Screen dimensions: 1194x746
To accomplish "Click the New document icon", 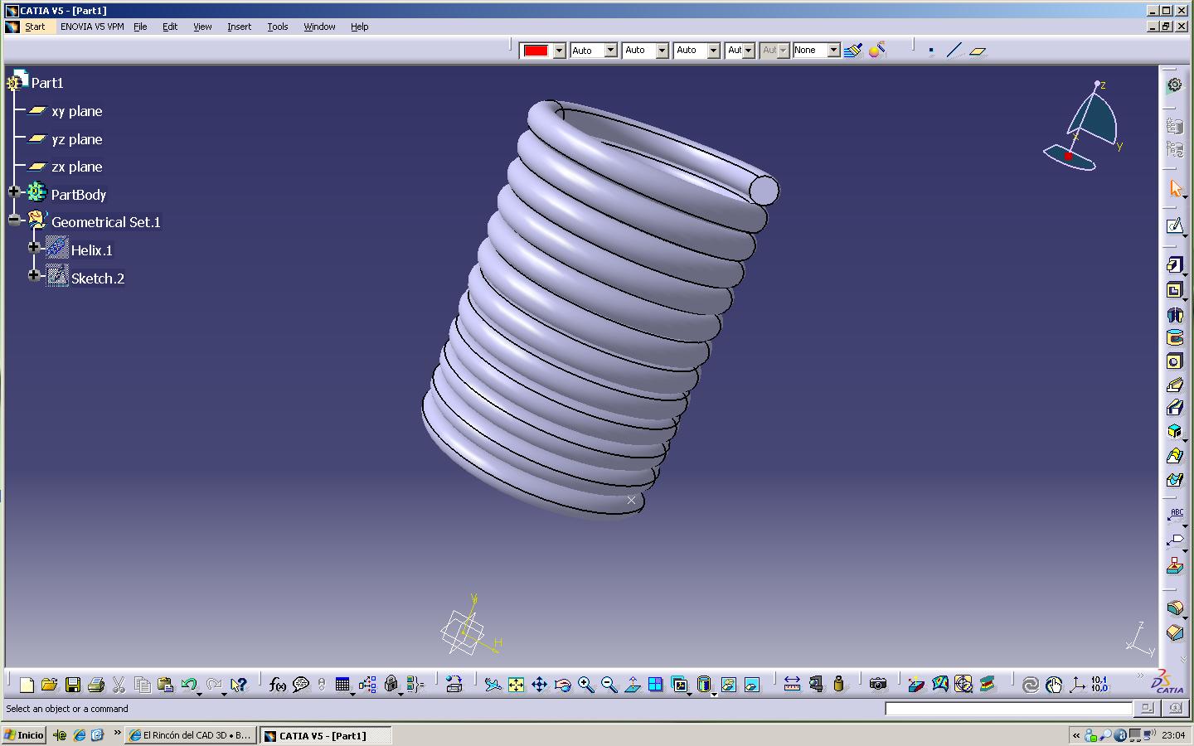I will coord(27,685).
